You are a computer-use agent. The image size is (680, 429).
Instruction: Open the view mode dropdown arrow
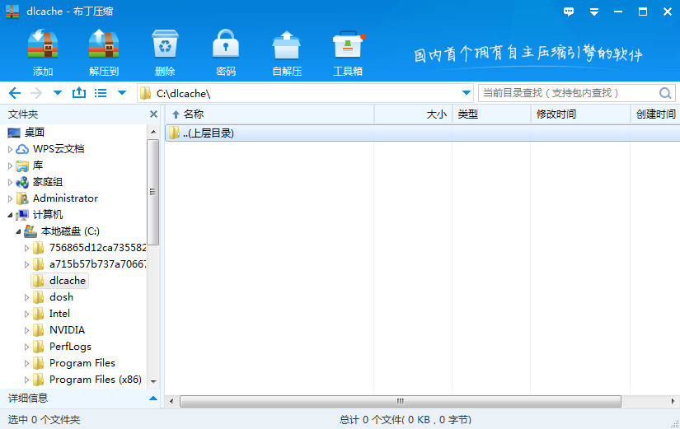(x=122, y=93)
